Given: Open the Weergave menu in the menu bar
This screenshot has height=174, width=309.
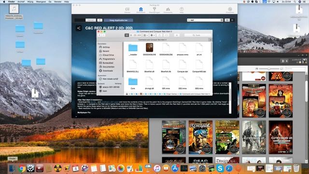Looking at the screenshot, I should pos(41,1).
